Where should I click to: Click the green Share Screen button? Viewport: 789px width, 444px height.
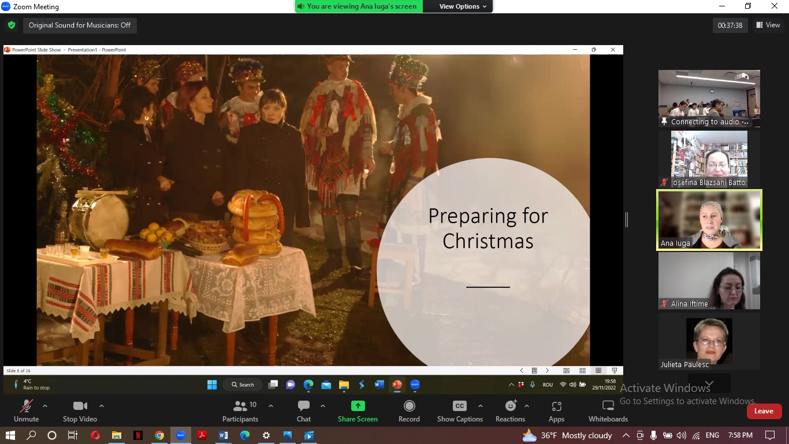[358, 411]
